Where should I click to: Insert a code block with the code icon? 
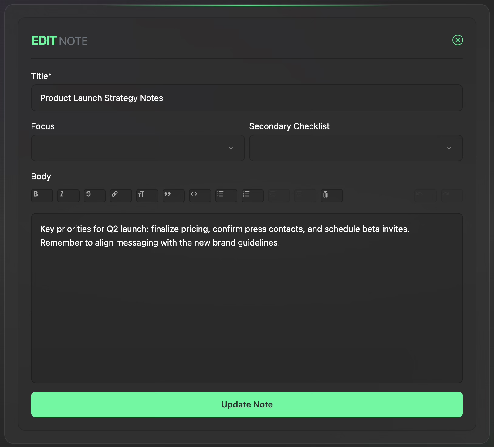200,195
